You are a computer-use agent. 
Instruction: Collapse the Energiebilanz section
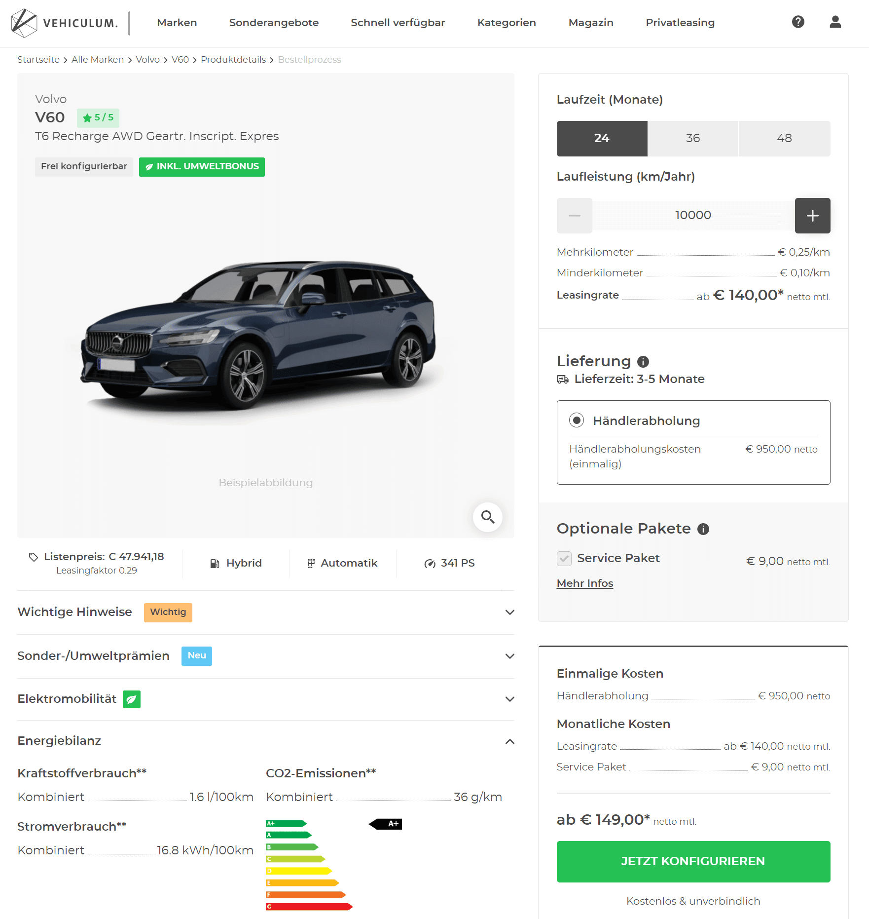coord(266,741)
